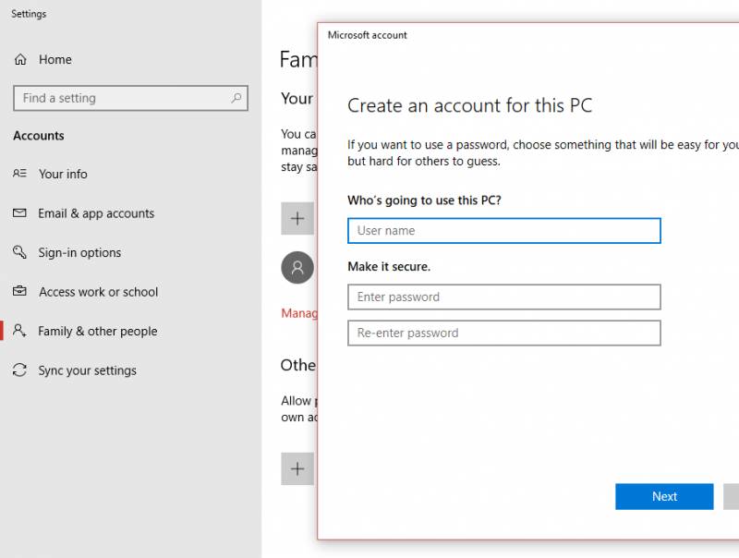This screenshot has width=739, height=558.
Task: Click the Accounts section heading
Action: 39,136
